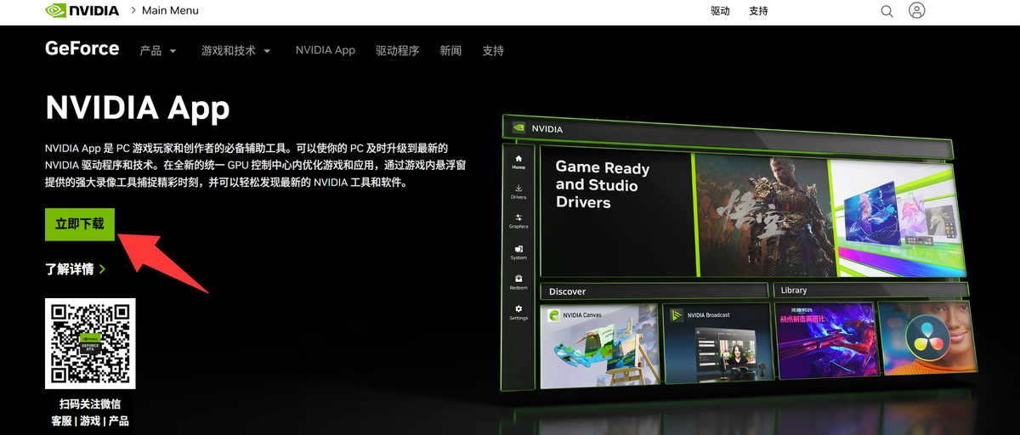Select 新闻 in the GeForce nav

point(450,51)
